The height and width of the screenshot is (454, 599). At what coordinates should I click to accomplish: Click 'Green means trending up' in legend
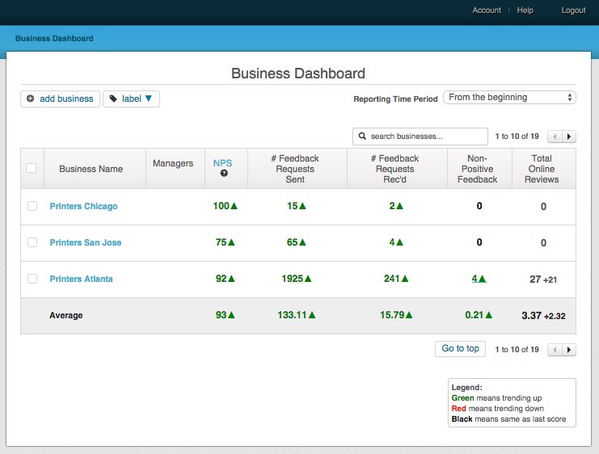pos(496,398)
